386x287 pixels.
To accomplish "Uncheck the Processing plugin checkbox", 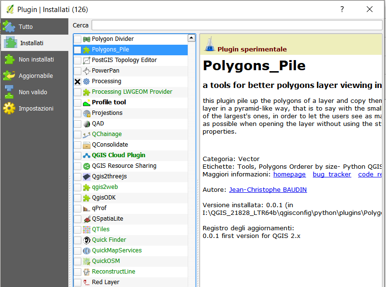I will tap(77, 81).
